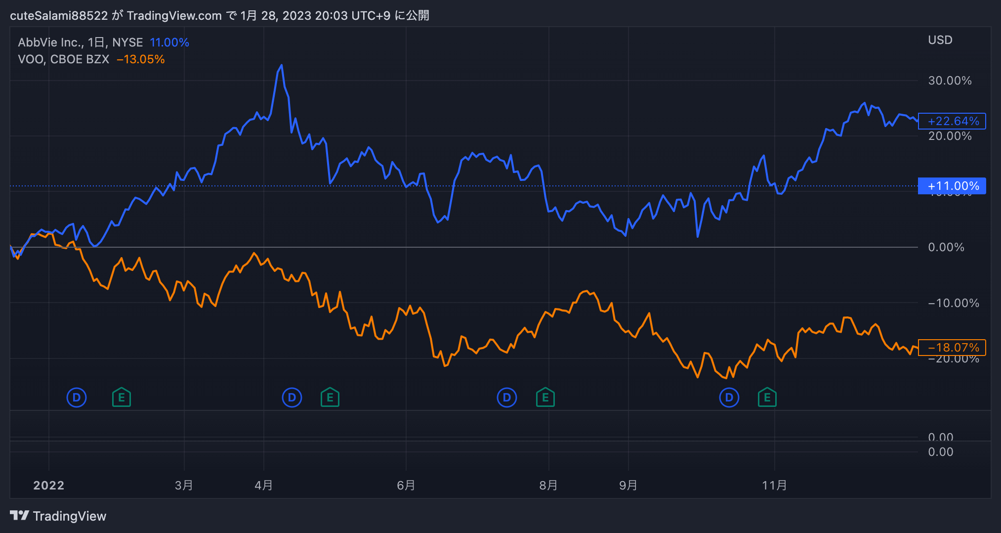Click the 30.00% label on the percent axis

click(950, 81)
